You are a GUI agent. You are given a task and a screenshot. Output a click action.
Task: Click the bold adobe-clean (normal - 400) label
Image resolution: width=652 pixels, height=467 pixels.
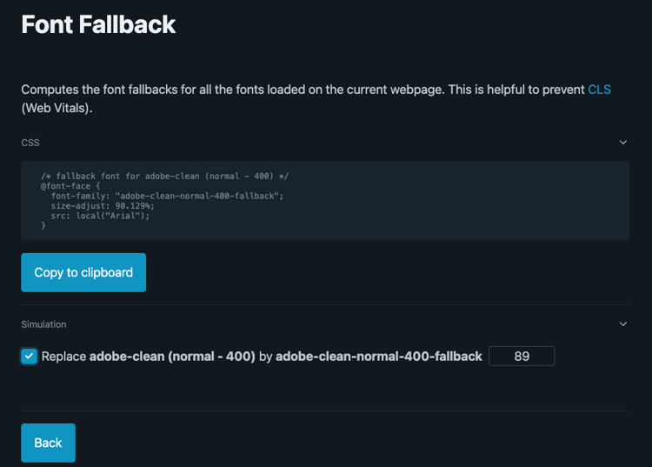pos(172,356)
